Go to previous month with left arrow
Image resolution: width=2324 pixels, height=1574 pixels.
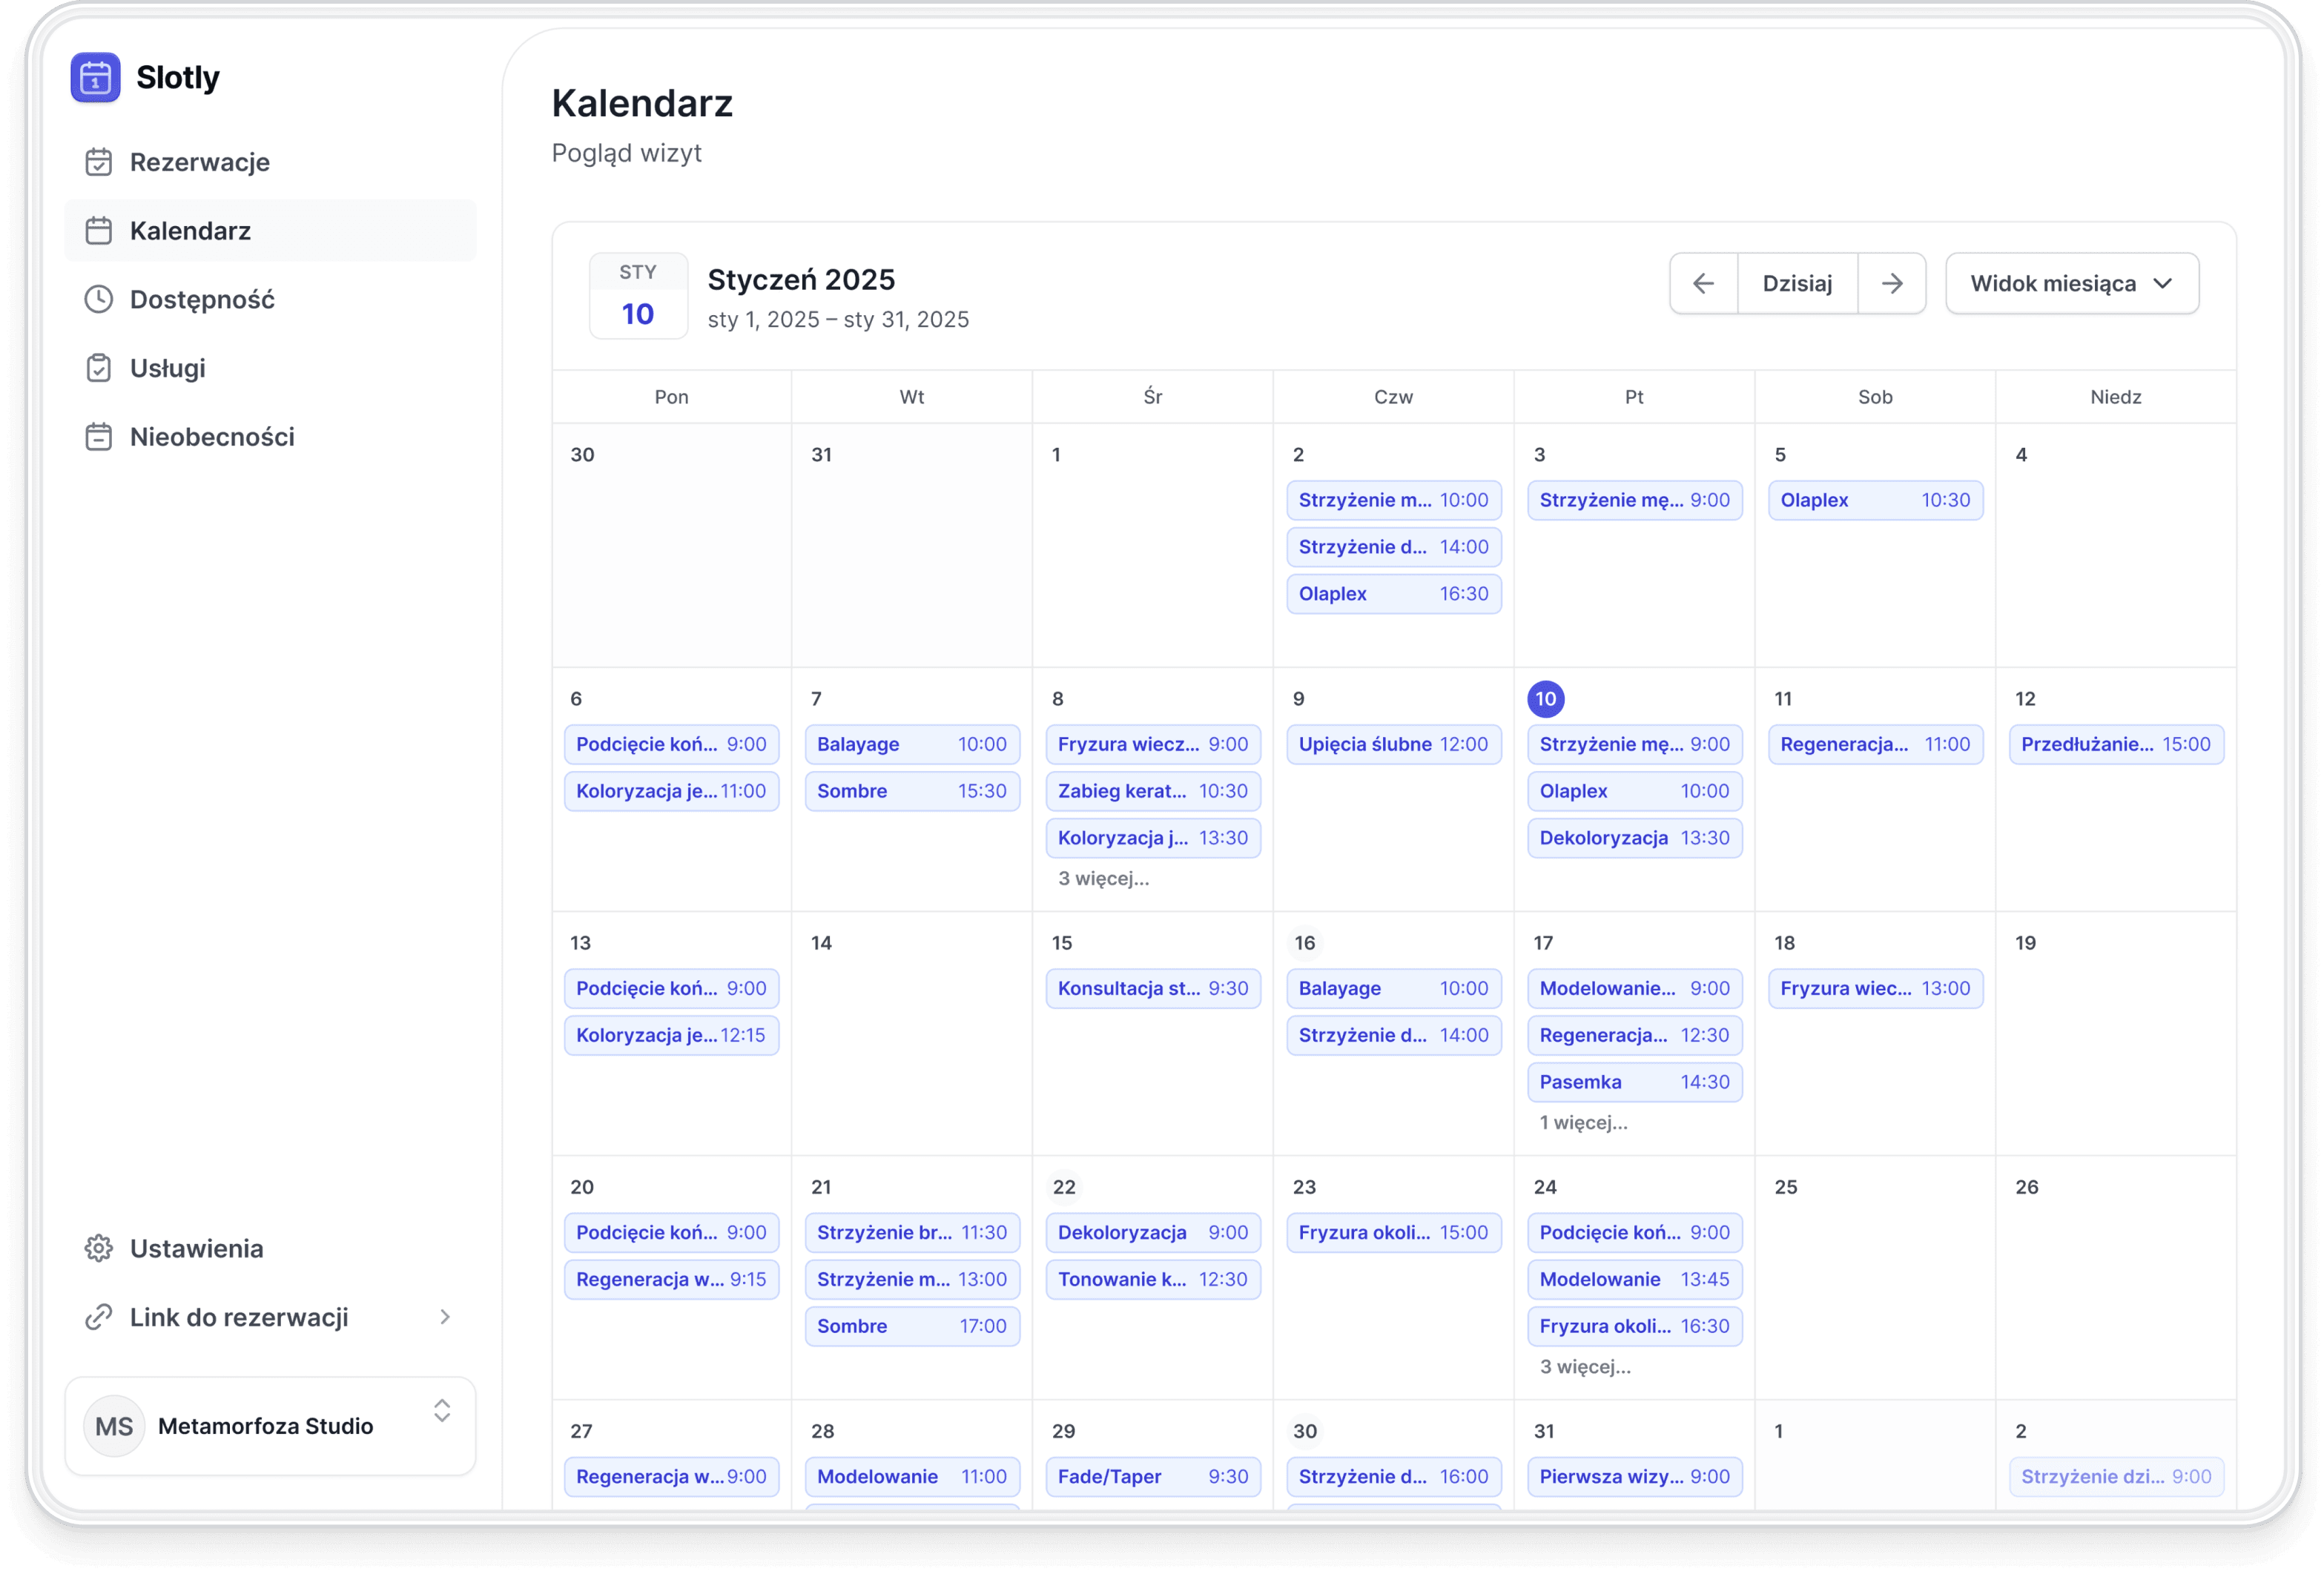[1703, 283]
